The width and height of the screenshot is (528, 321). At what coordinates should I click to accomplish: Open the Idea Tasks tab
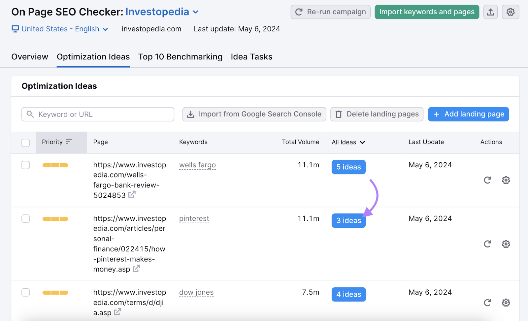[251, 56]
